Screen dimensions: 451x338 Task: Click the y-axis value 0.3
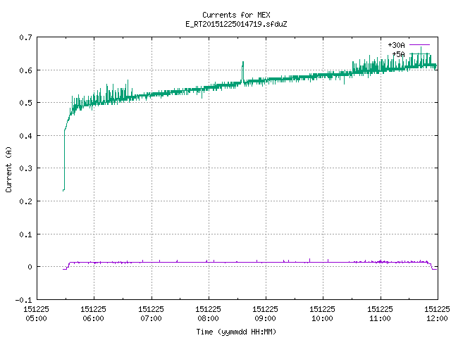[25, 168]
